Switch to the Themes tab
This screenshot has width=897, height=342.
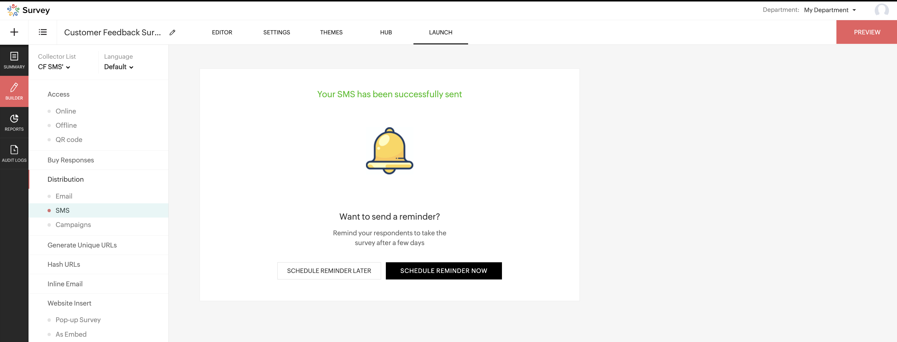pyautogui.click(x=331, y=32)
